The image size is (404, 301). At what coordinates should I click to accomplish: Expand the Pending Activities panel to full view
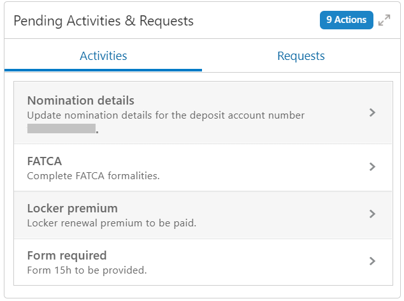pyautogui.click(x=384, y=20)
